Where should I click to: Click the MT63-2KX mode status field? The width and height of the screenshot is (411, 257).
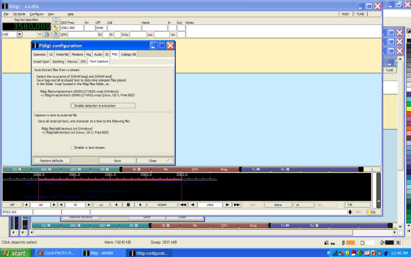[x=17, y=212]
